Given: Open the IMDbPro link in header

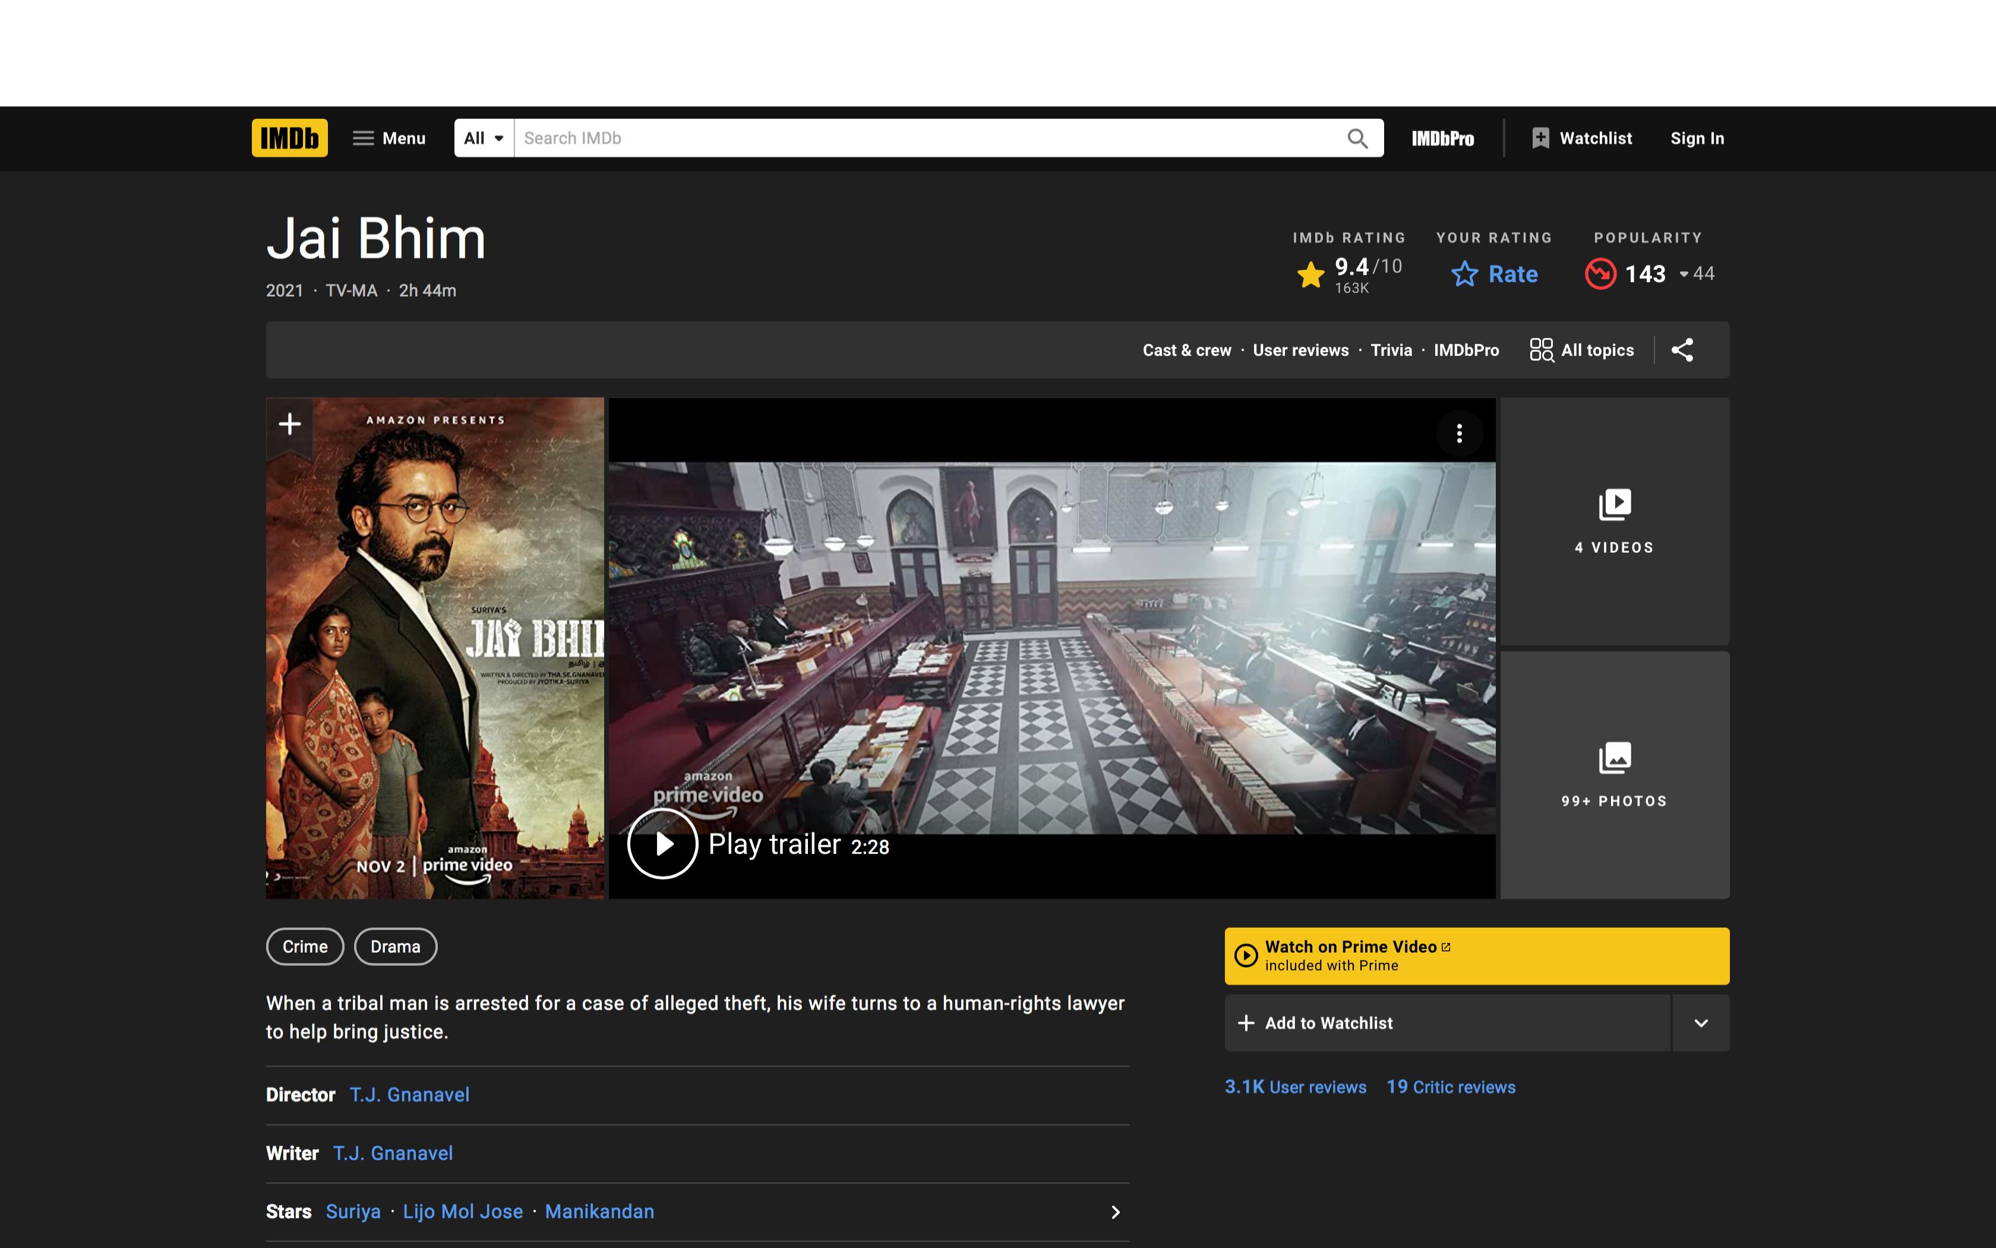Looking at the screenshot, I should (x=1442, y=138).
